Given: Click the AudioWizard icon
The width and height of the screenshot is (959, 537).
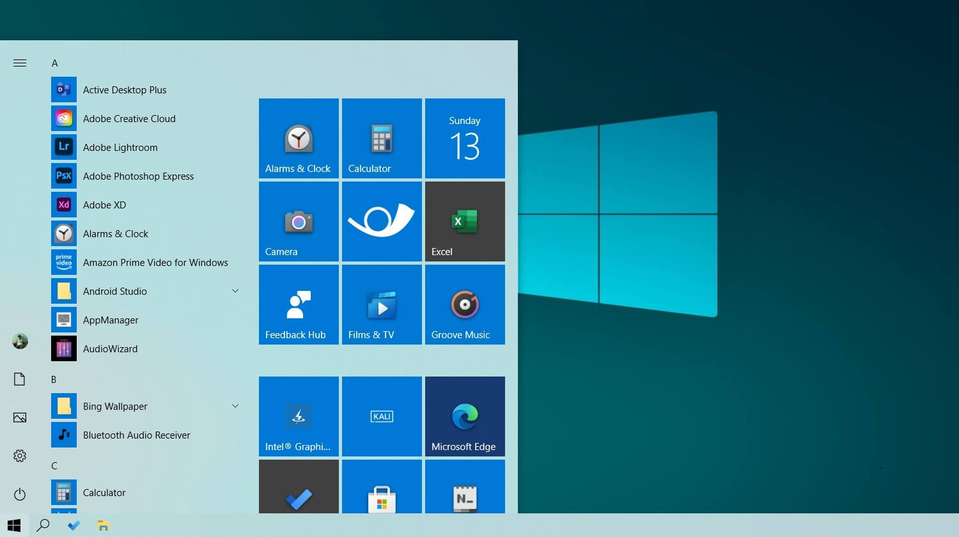Looking at the screenshot, I should pos(64,348).
